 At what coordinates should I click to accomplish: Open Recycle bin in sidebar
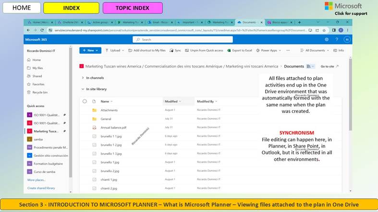pos(37,92)
